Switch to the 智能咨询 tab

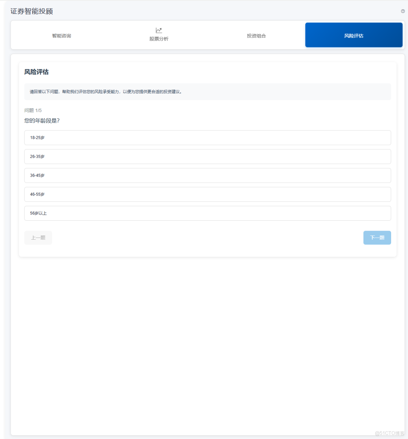pyautogui.click(x=61, y=35)
